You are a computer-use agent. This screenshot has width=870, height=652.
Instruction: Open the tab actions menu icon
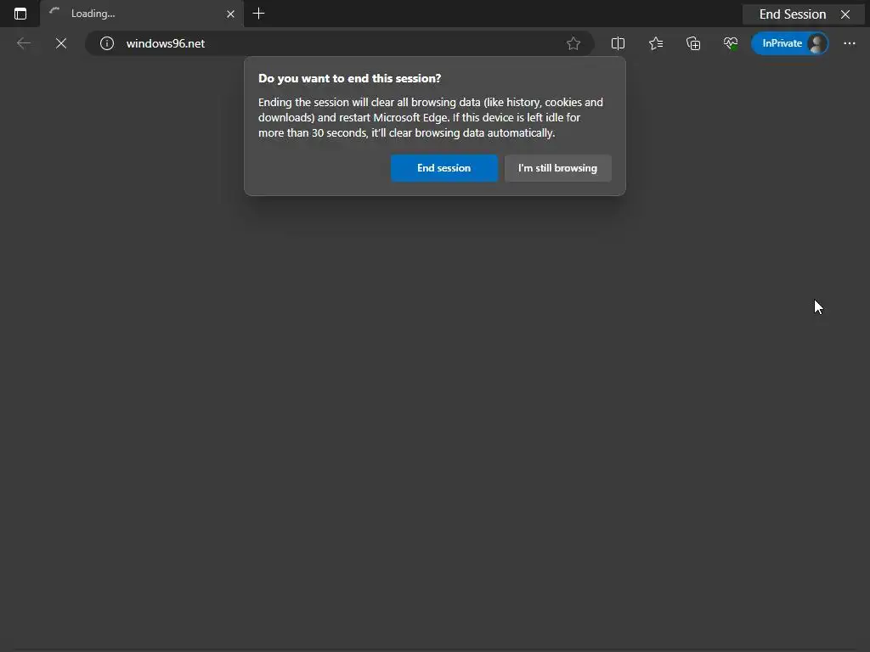[x=20, y=14]
